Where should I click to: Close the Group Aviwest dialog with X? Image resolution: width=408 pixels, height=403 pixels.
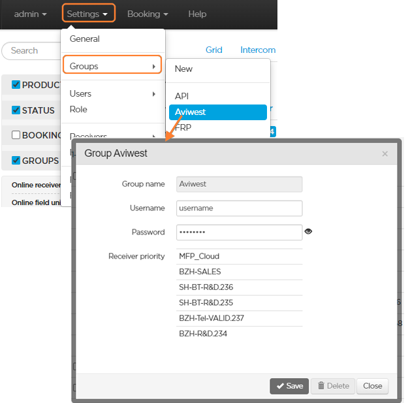[x=384, y=153]
